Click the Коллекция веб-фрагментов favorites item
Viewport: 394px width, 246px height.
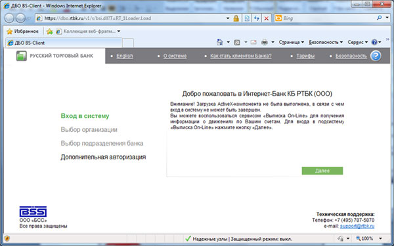point(86,31)
